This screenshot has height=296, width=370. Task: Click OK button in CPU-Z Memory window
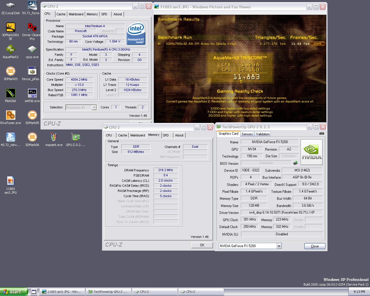202,245
